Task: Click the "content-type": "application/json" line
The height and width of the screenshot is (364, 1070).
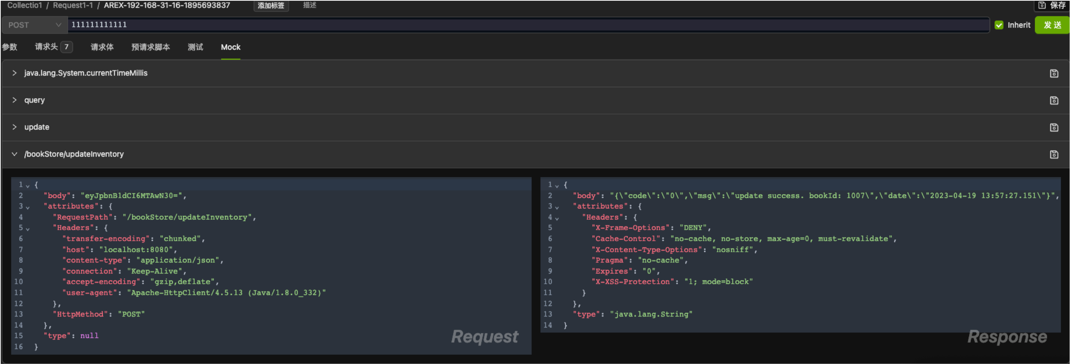Action: click(143, 260)
